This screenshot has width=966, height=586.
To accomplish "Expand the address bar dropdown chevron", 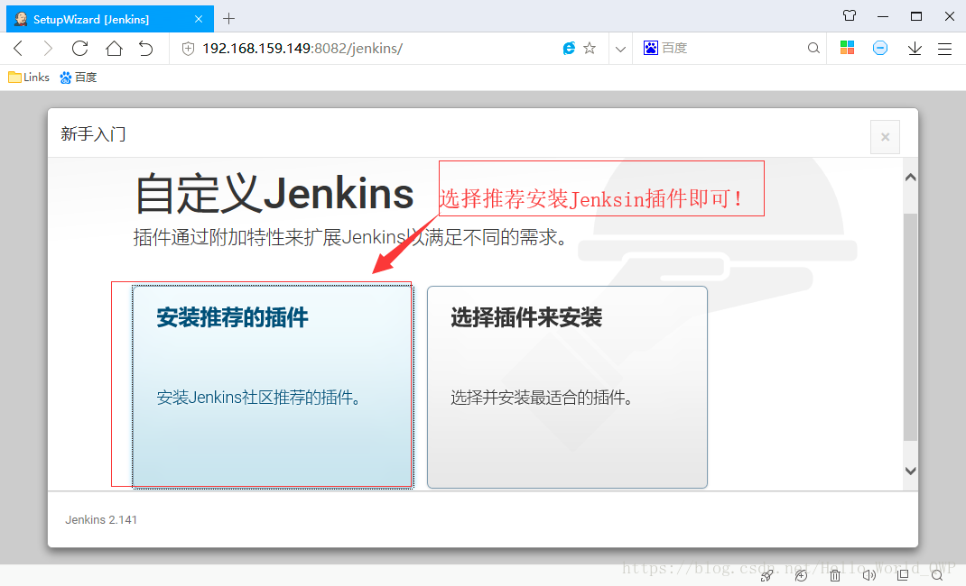I will tap(620, 49).
